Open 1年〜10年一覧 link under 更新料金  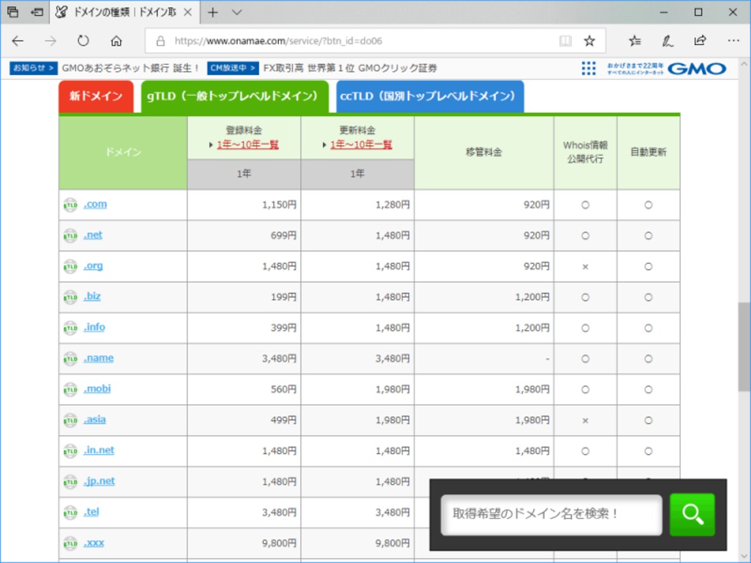[361, 145]
